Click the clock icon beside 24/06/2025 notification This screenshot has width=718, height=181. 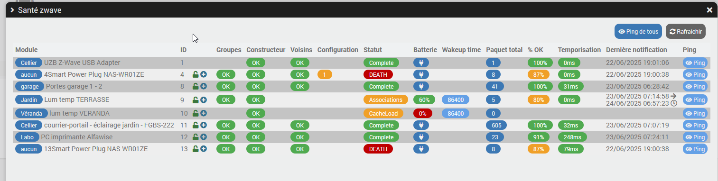point(674,103)
